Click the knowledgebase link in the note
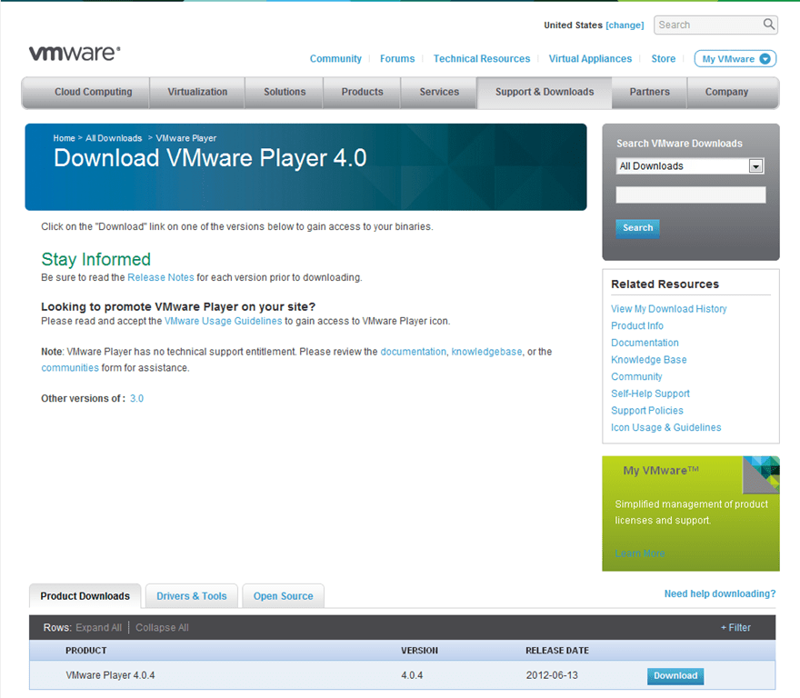Image resolution: width=800 pixels, height=698 pixels. (x=486, y=352)
